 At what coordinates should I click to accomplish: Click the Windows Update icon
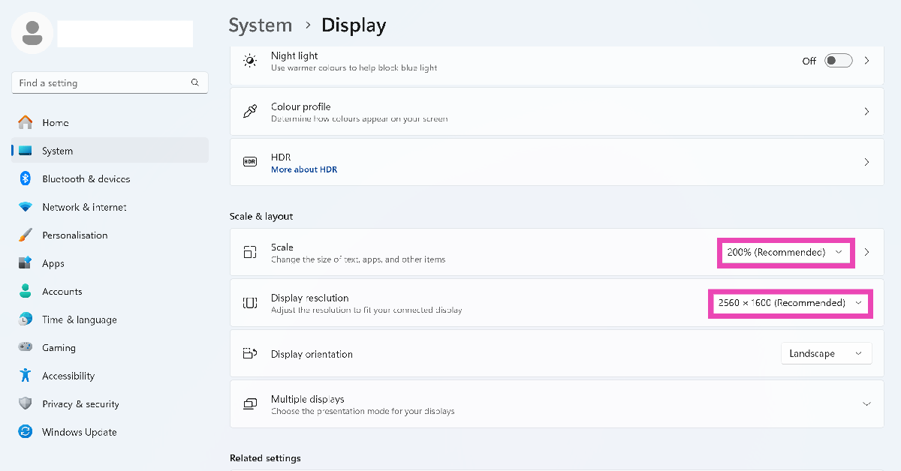point(26,432)
